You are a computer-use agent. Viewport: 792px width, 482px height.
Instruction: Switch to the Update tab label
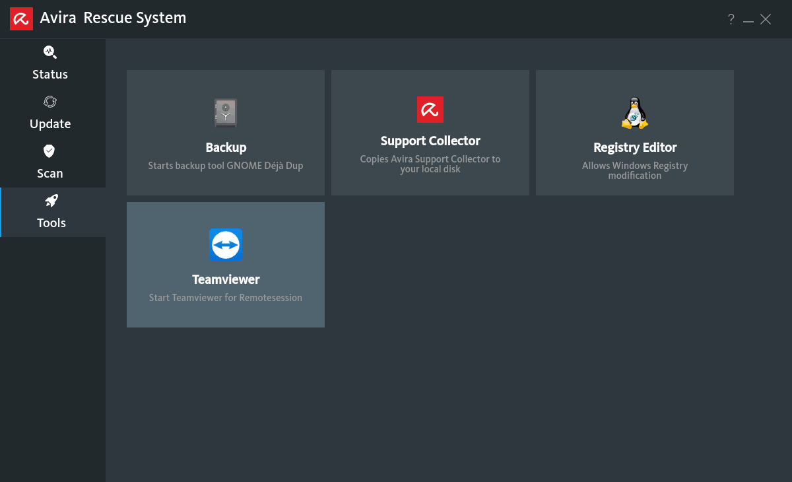click(x=50, y=123)
